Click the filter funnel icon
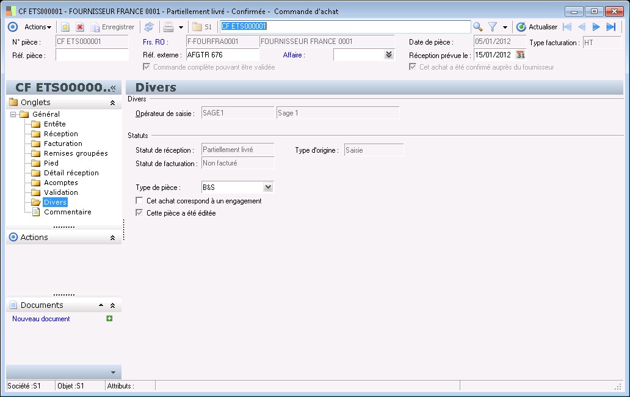The image size is (630, 397). click(493, 27)
